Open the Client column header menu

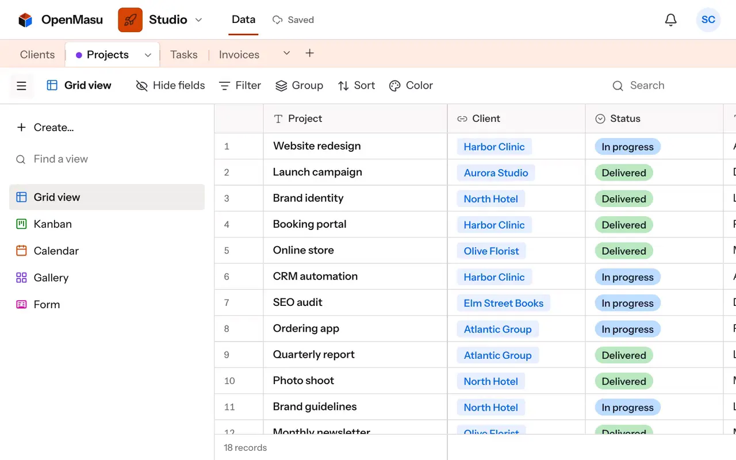point(516,118)
